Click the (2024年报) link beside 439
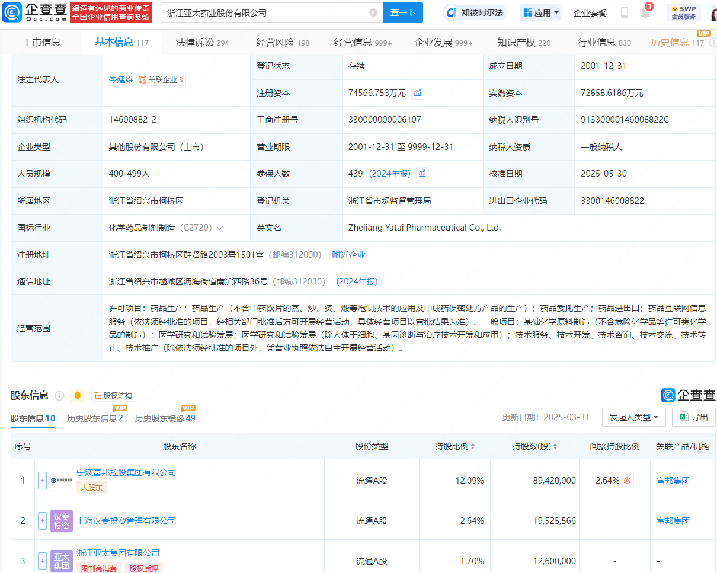The width and height of the screenshot is (717, 573). (x=389, y=174)
